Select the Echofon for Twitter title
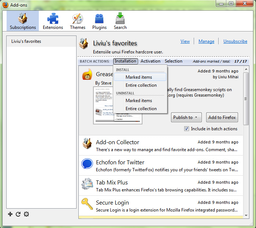The height and width of the screenshot is (228, 256). (x=120, y=162)
